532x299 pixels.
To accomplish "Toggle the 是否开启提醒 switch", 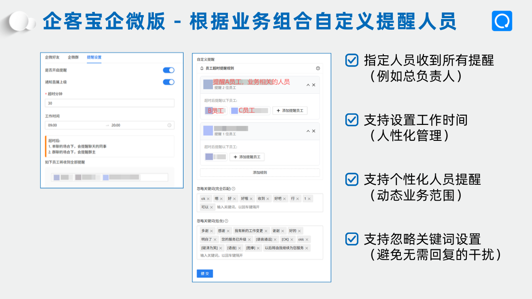I will click(x=168, y=70).
